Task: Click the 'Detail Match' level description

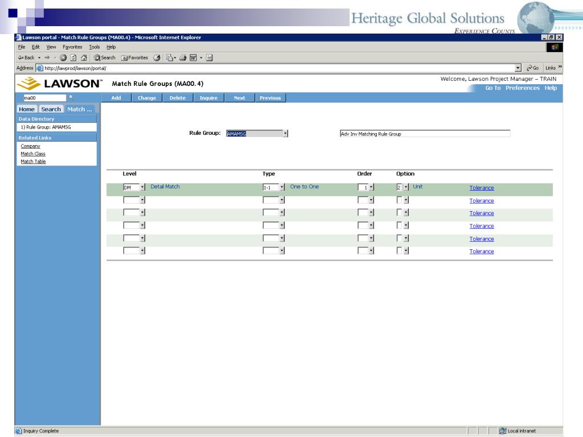Action: tap(165, 187)
